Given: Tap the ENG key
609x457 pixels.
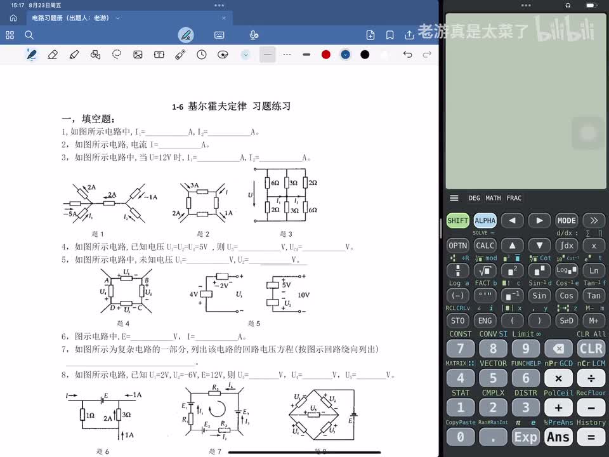Looking at the screenshot, I should coord(485,321).
